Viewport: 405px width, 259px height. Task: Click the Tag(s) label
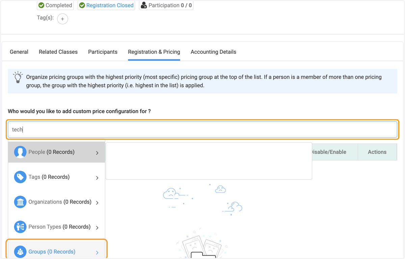coord(45,18)
